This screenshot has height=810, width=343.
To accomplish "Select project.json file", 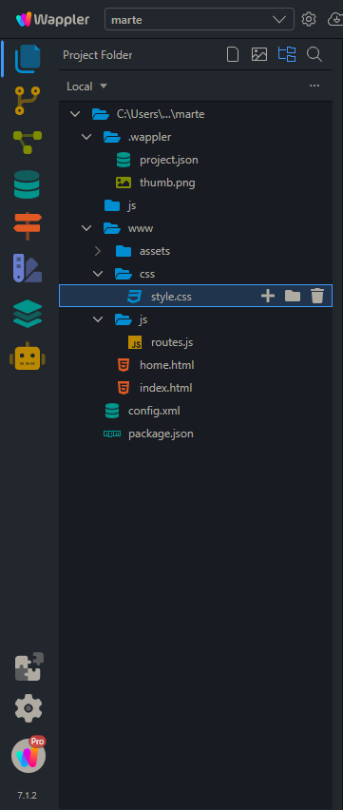I will coord(168,160).
